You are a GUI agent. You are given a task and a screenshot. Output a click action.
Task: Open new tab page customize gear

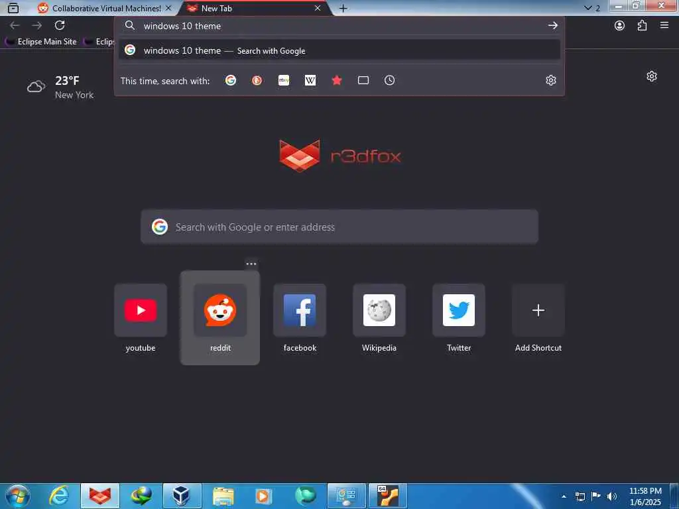[652, 76]
